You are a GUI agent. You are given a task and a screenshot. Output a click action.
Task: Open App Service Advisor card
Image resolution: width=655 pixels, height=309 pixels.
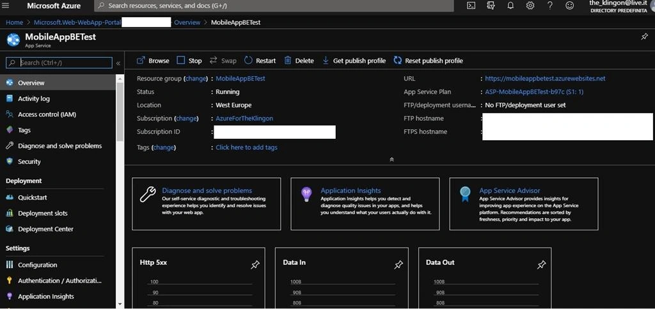pyautogui.click(x=524, y=204)
